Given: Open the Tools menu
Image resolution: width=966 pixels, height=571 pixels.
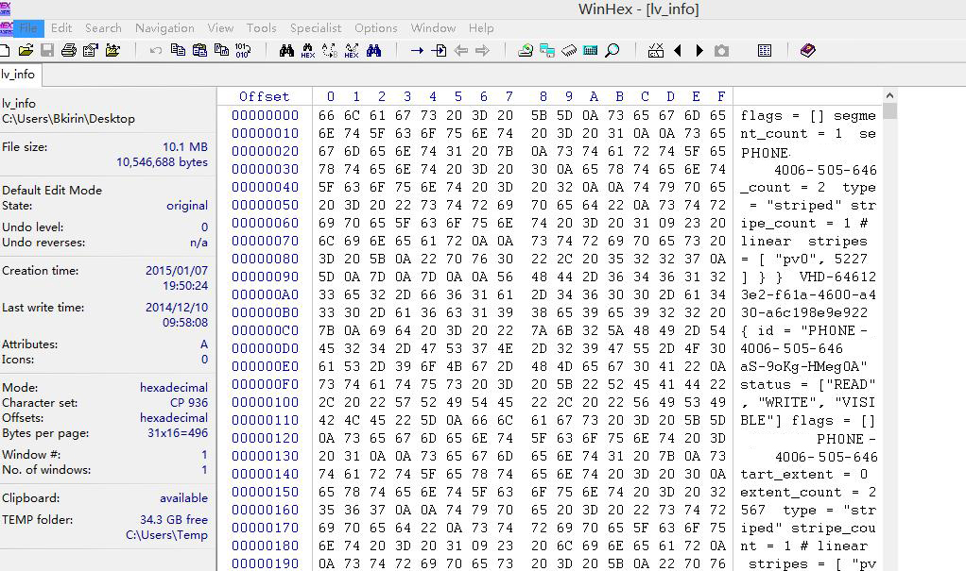Looking at the screenshot, I should 261,28.
